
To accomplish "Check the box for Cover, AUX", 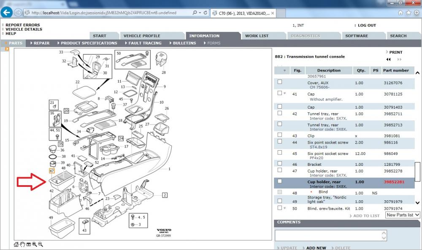I will [280, 82].
